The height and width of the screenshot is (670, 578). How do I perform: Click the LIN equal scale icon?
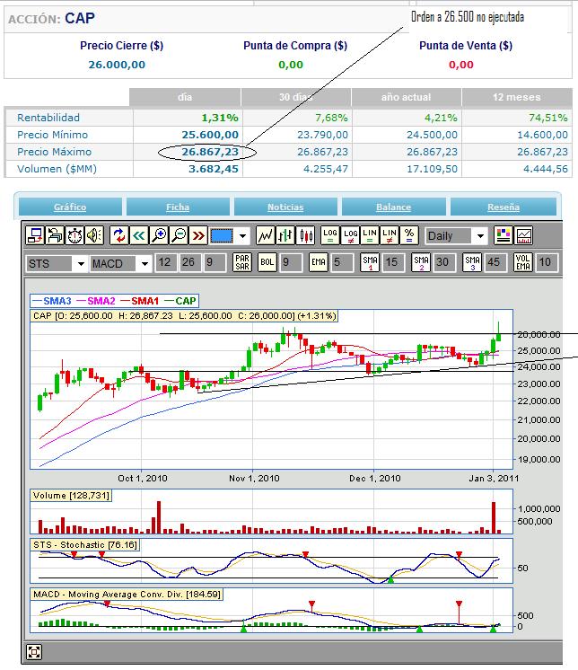(x=370, y=235)
